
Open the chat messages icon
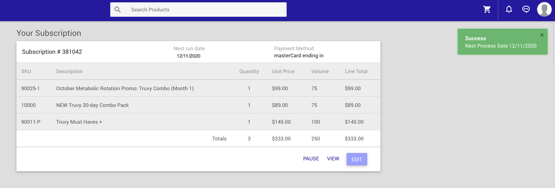[526, 9]
